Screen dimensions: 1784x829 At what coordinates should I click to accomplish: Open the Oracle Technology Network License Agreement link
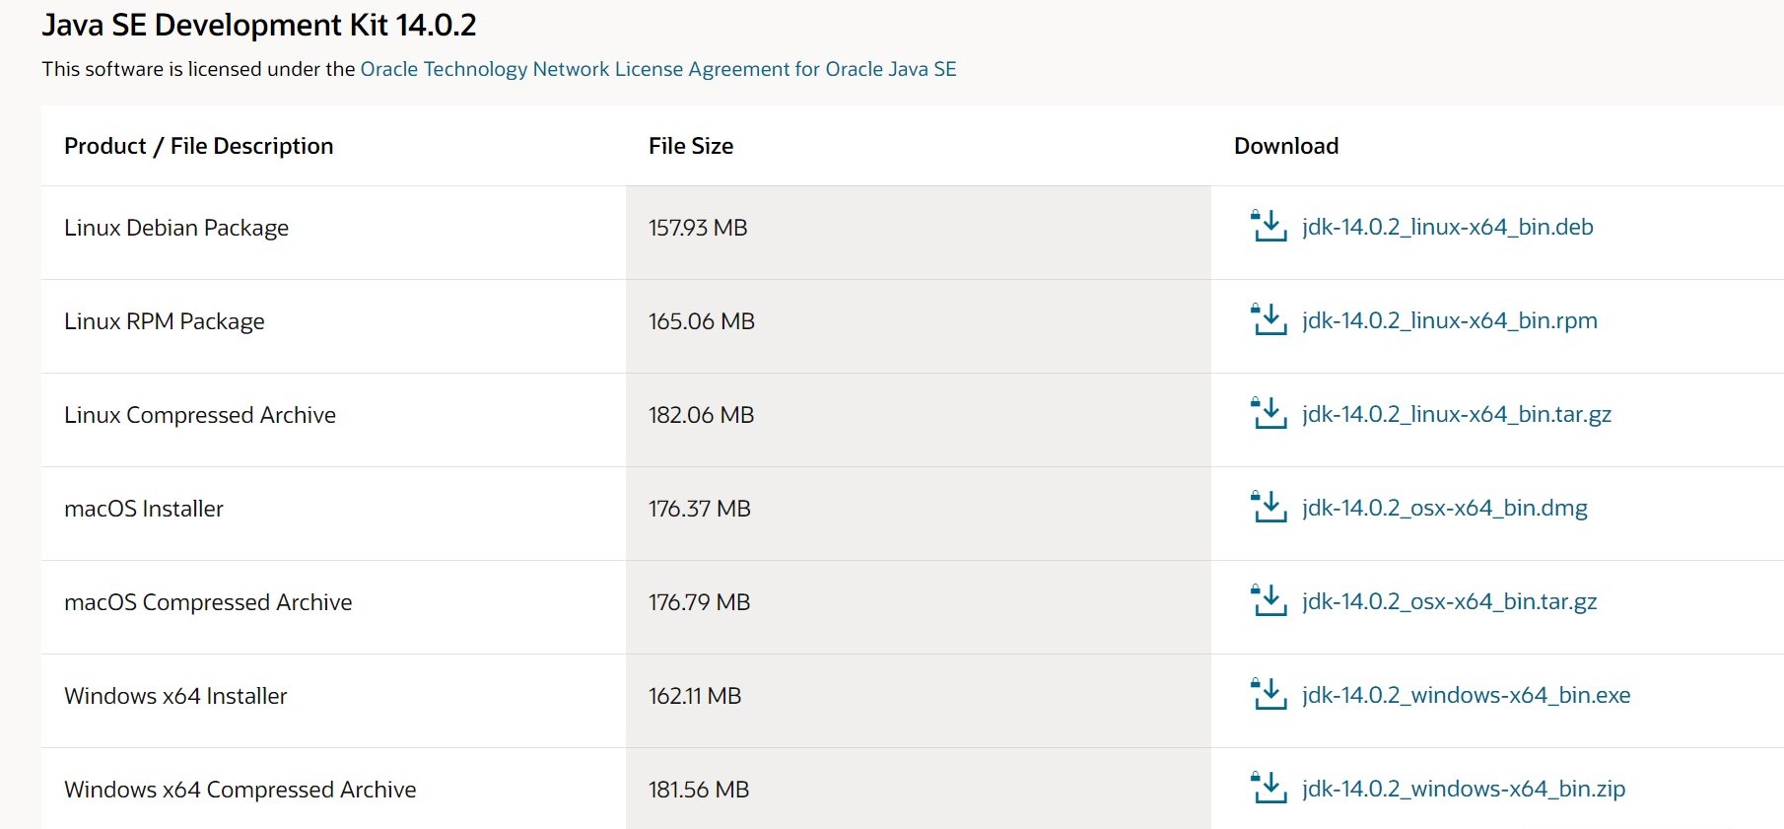coord(657,69)
